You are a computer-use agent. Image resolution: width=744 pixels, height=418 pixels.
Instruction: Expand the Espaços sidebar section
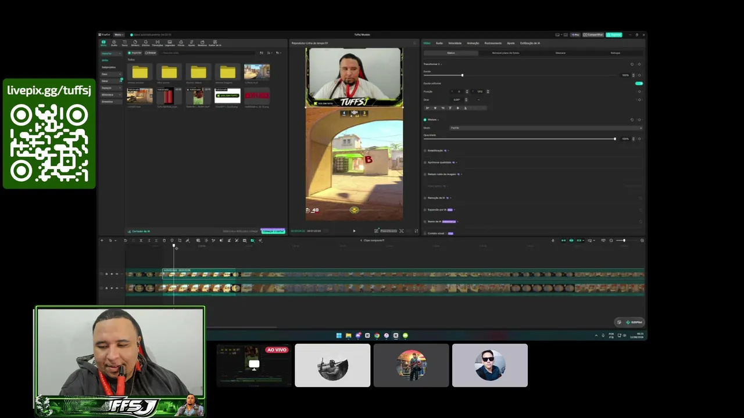(110, 88)
